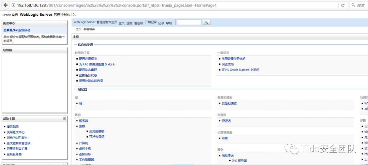Click the WebLogic Server 管理控制台主页 toolbar label
The height and width of the screenshot is (165, 368).
tap(95, 22)
